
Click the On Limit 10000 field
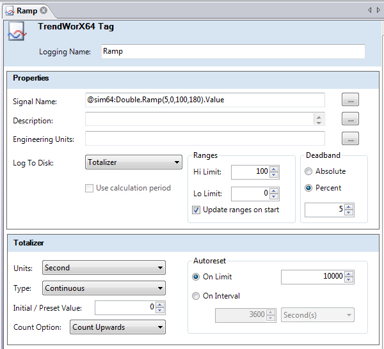313,277
